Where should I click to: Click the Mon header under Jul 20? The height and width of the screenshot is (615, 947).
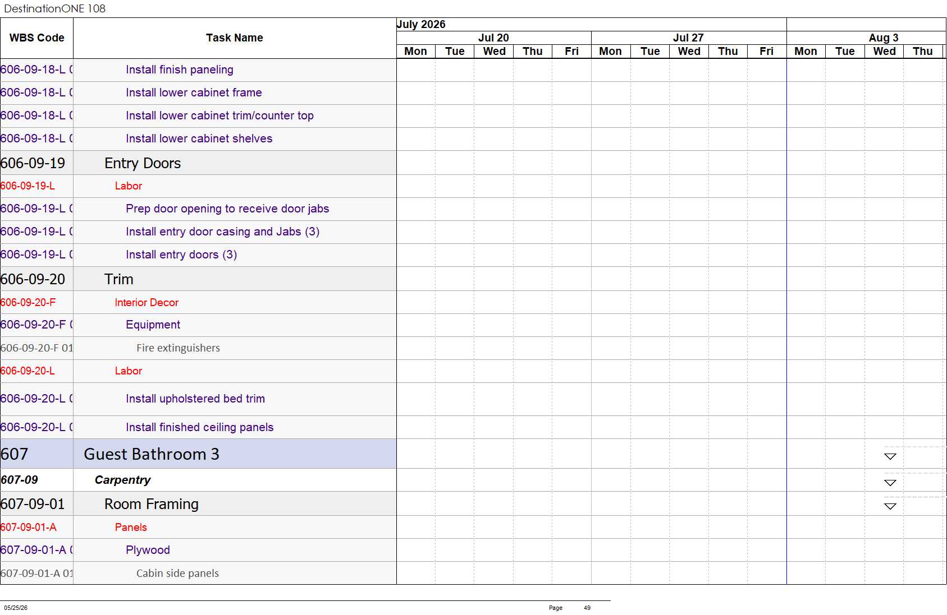pos(416,51)
